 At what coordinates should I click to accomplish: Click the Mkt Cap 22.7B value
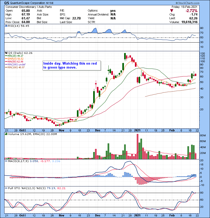point(77,18)
